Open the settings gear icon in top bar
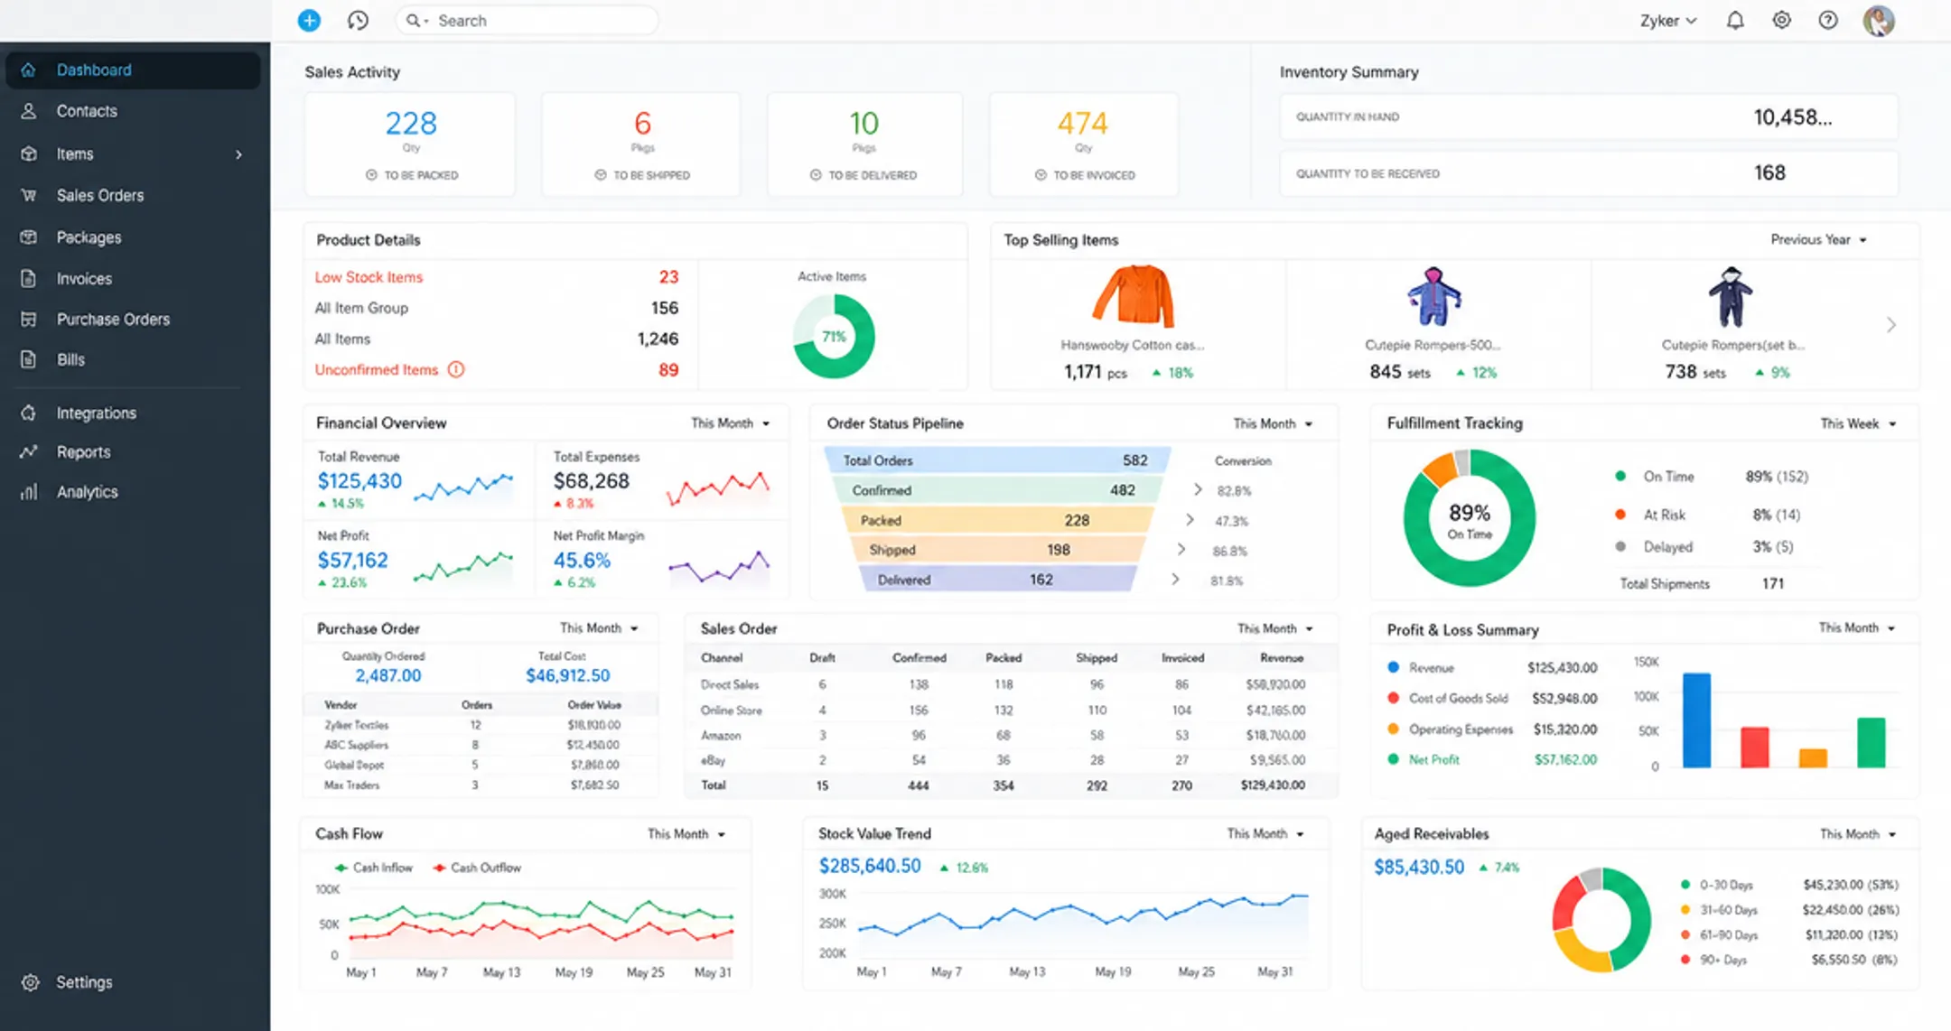This screenshot has height=1031, width=1951. click(1781, 20)
